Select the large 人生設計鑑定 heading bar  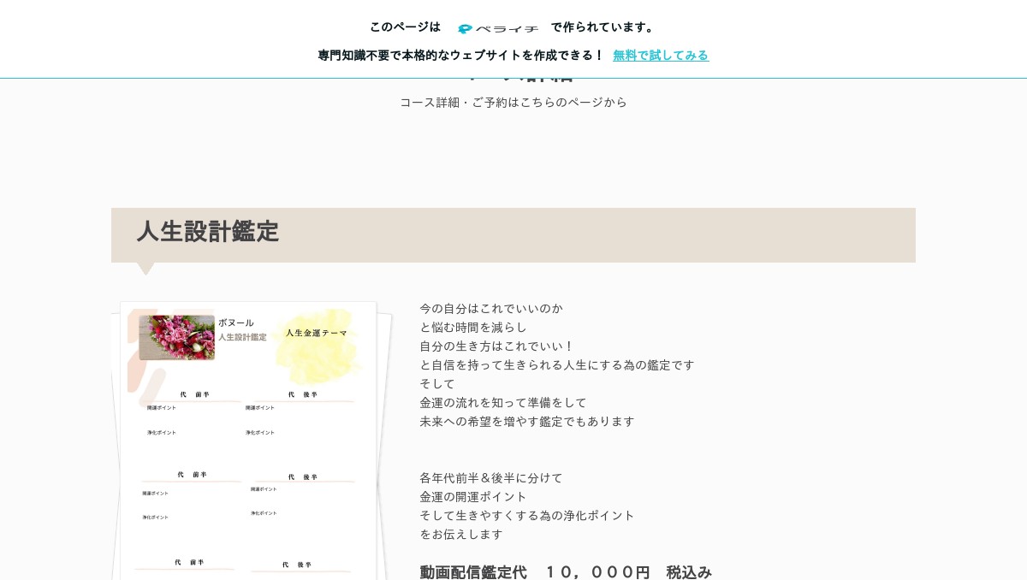pos(513,234)
